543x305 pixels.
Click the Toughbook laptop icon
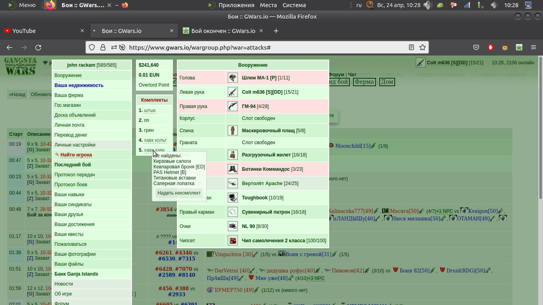coord(232,197)
